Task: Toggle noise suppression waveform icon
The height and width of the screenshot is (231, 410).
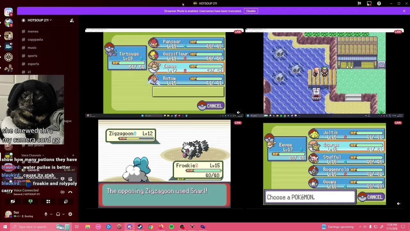Action: [x=62, y=192]
